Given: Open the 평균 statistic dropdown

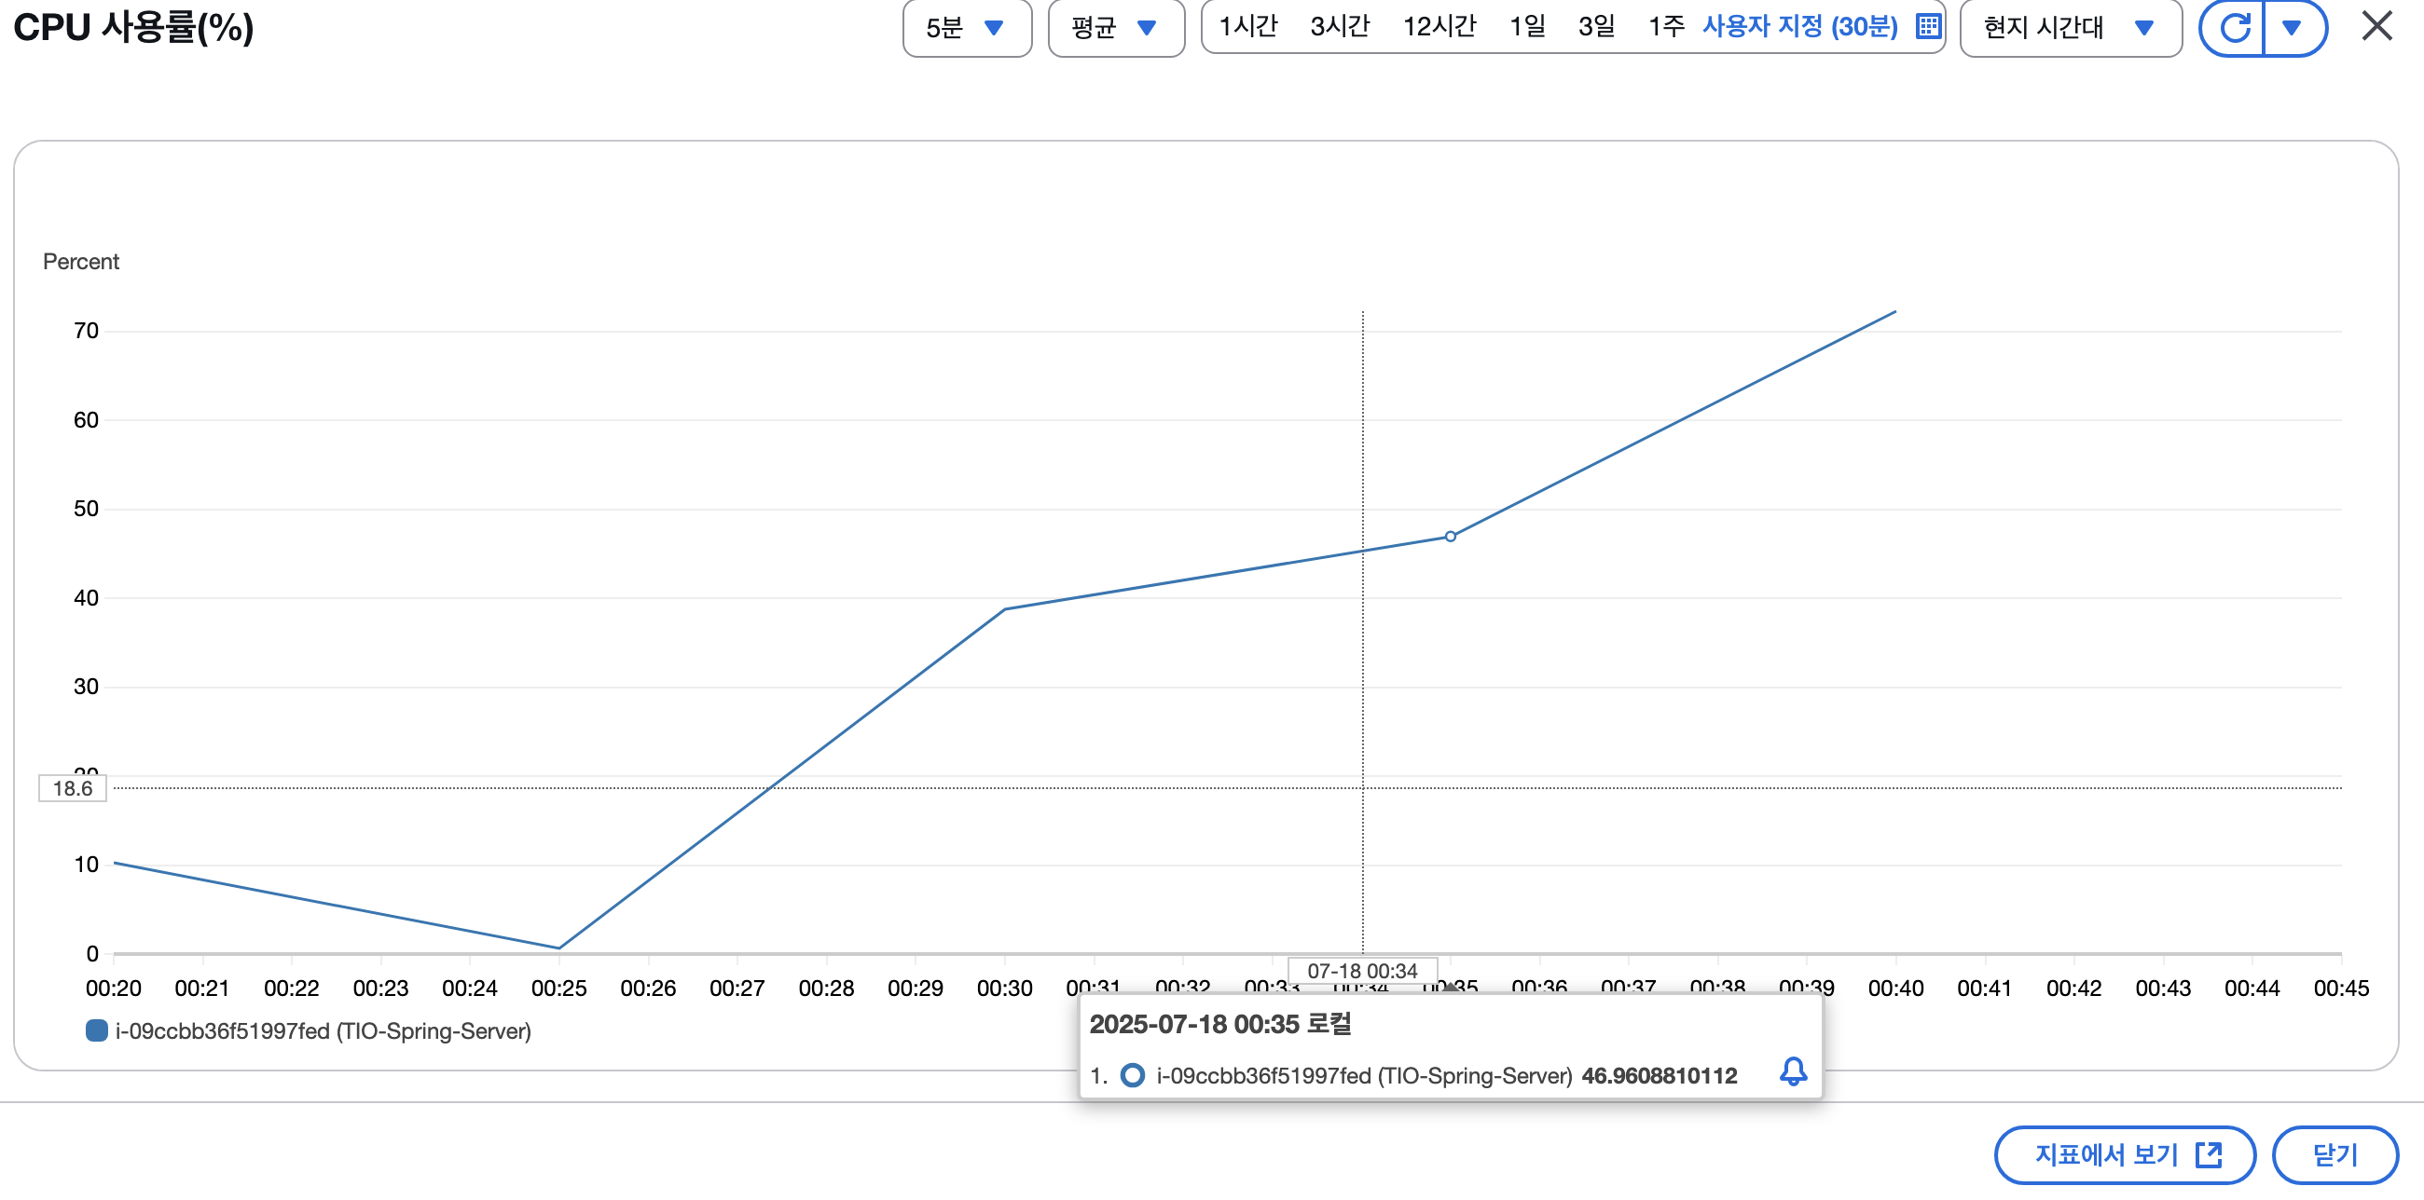Looking at the screenshot, I should coord(1115,27).
